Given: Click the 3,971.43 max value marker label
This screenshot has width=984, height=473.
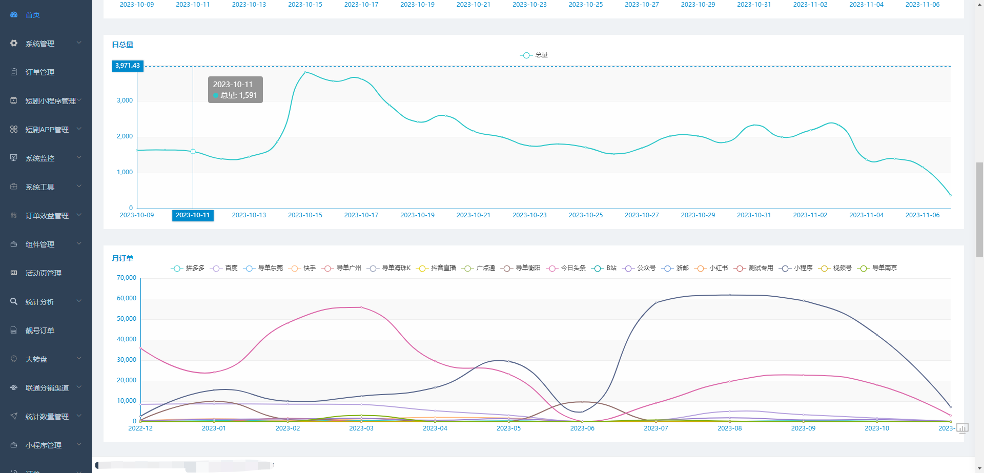Looking at the screenshot, I should pos(128,66).
